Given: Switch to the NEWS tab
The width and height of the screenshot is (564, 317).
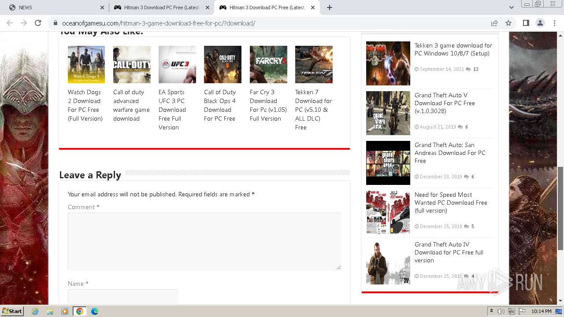Looking at the screenshot, I should click(56, 7).
